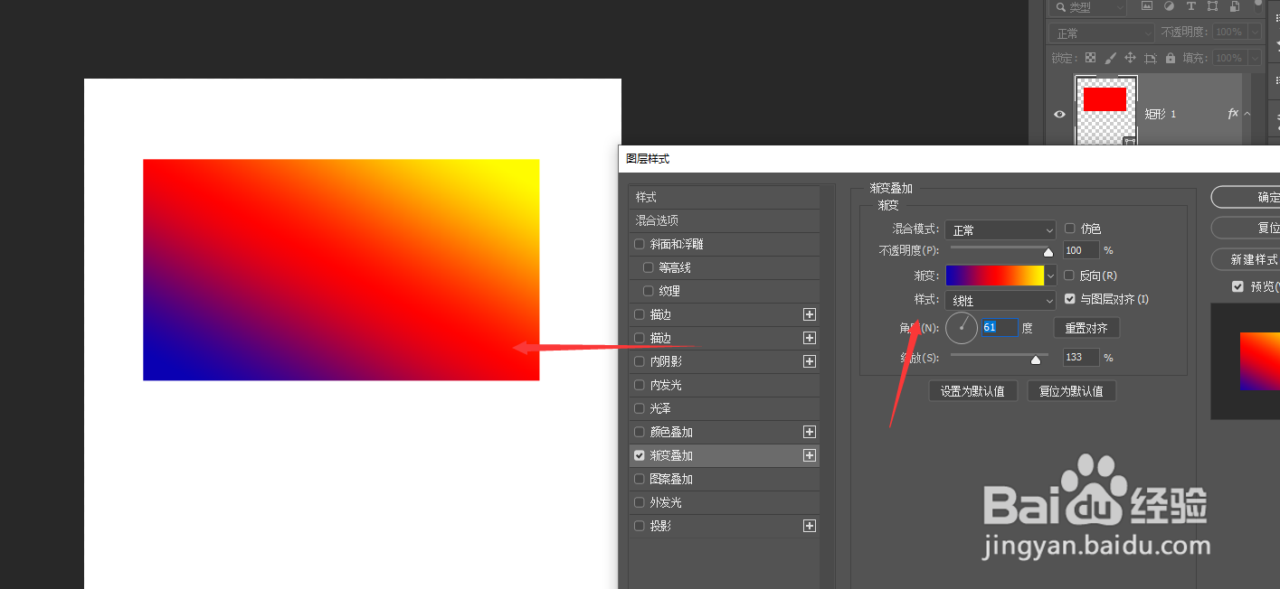This screenshot has width=1280, height=589.
Task: Open the 混合模式 dropdown in dialog
Action: [x=1000, y=230]
